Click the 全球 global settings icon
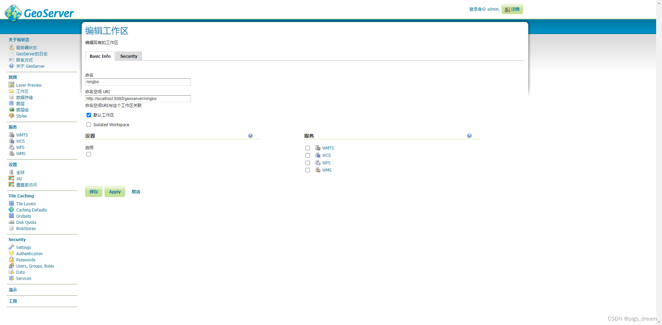The width and height of the screenshot is (662, 325). point(11,172)
